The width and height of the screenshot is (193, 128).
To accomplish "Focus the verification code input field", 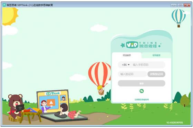I will coord(132,74).
